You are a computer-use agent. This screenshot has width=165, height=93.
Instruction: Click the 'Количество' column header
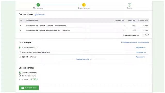coord(119,20)
